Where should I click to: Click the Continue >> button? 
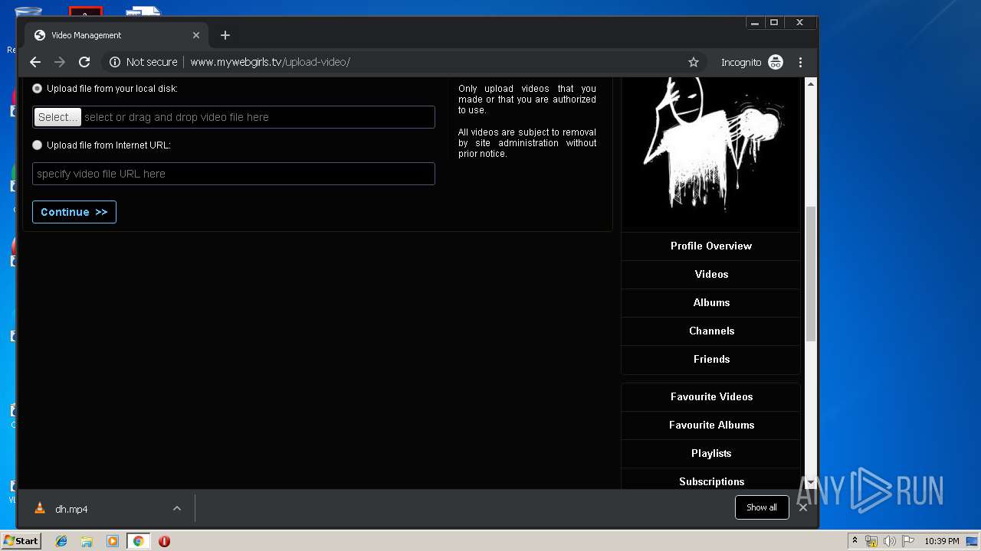[x=74, y=212]
